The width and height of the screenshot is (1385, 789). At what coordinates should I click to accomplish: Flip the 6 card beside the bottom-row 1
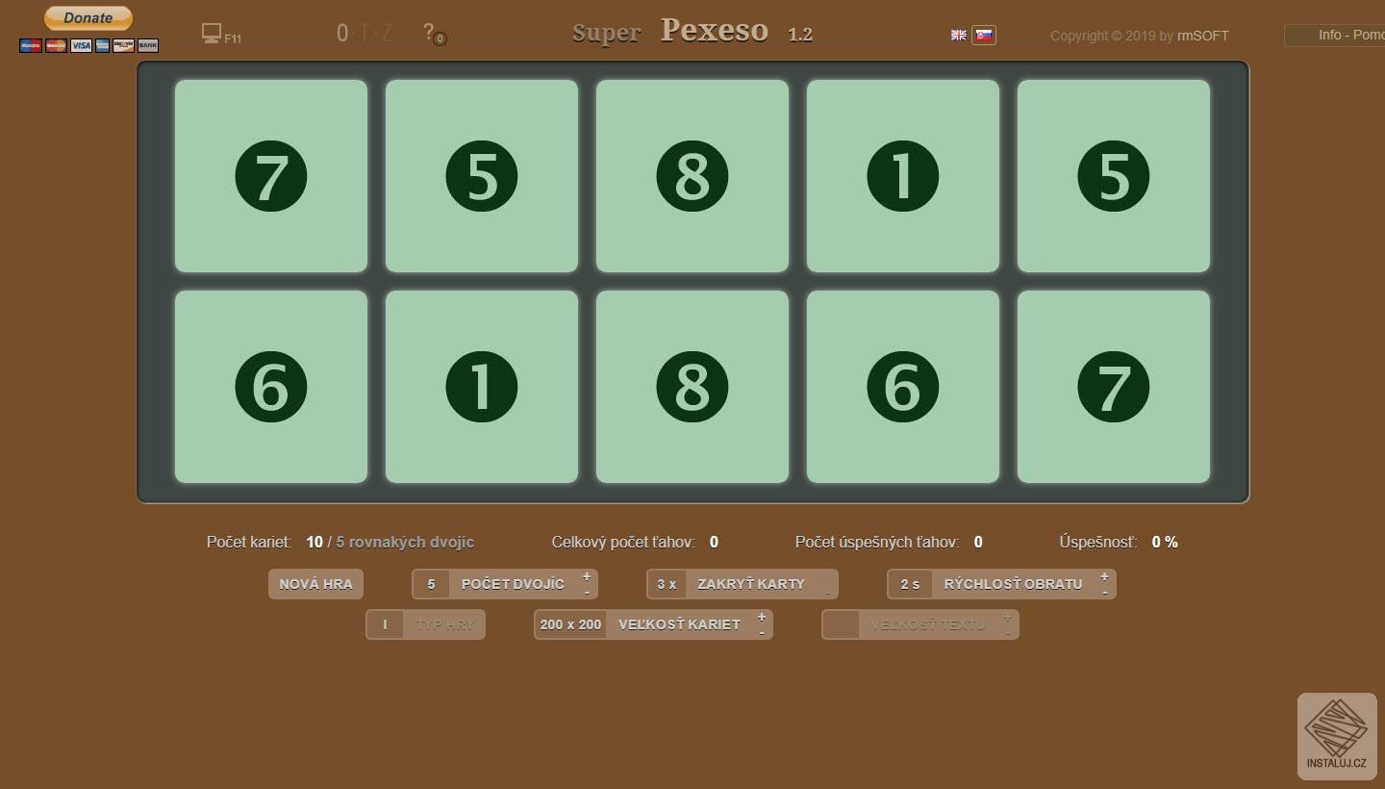271,387
